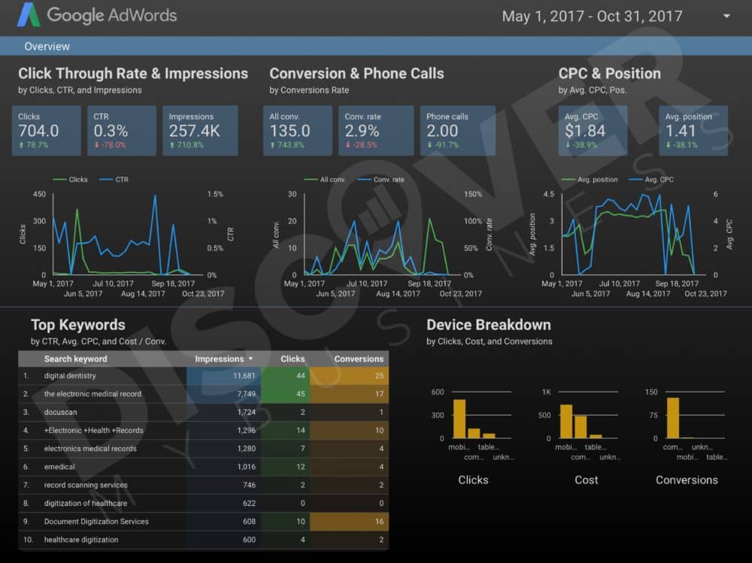This screenshot has height=563, width=752.
Task: Click the Impressions sort arrow icon
Action: pyautogui.click(x=250, y=359)
